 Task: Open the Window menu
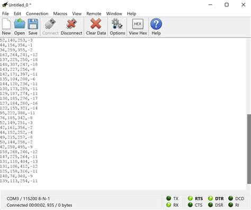[x=114, y=14]
